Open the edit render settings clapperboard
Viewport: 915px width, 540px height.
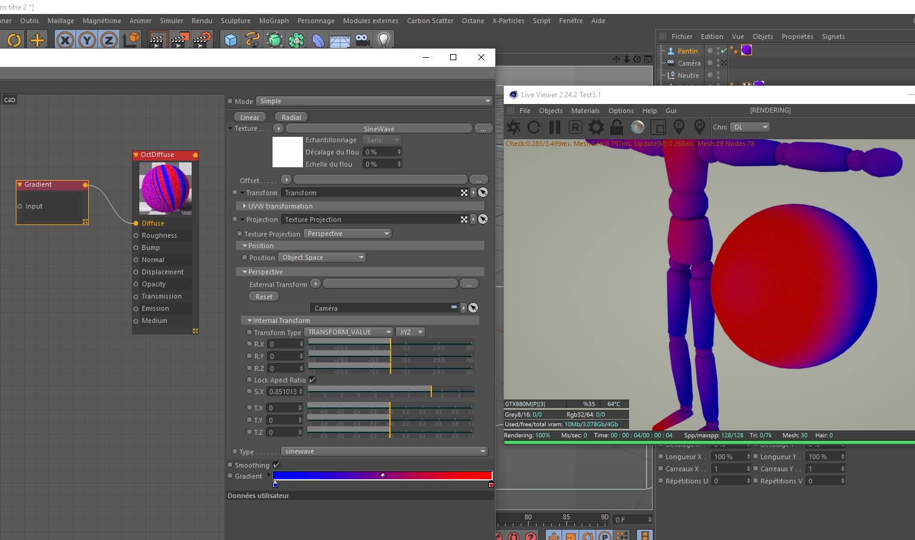pos(201,40)
